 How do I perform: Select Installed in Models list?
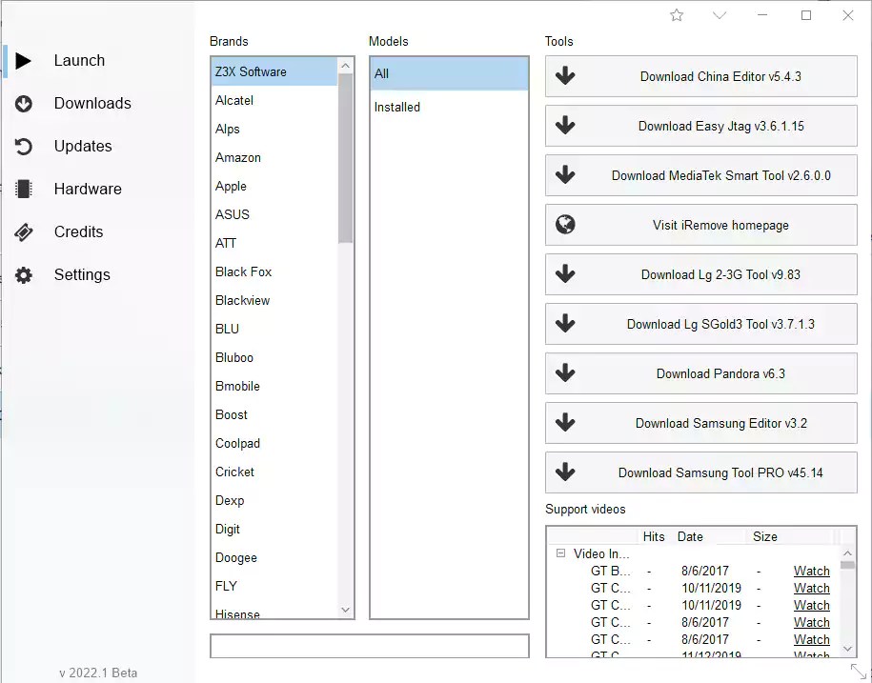pos(450,108)
